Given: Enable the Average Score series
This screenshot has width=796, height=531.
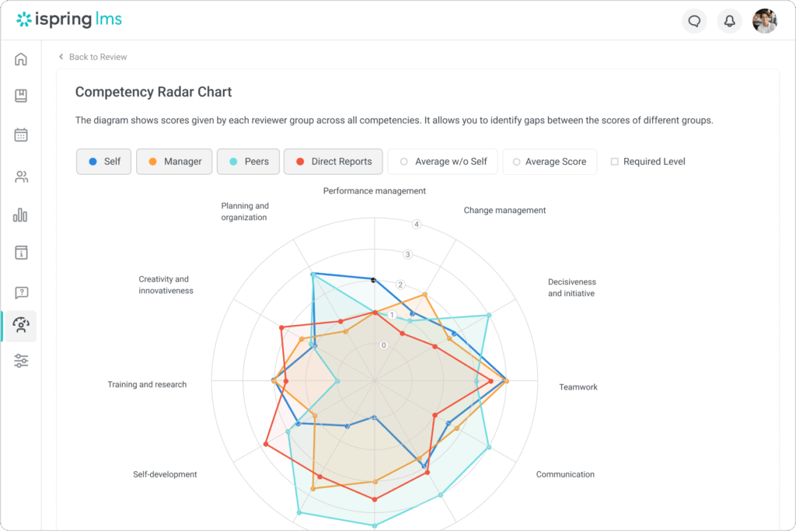Looking at the screenshot, I should pyautogui.click(x=550, y=162).
